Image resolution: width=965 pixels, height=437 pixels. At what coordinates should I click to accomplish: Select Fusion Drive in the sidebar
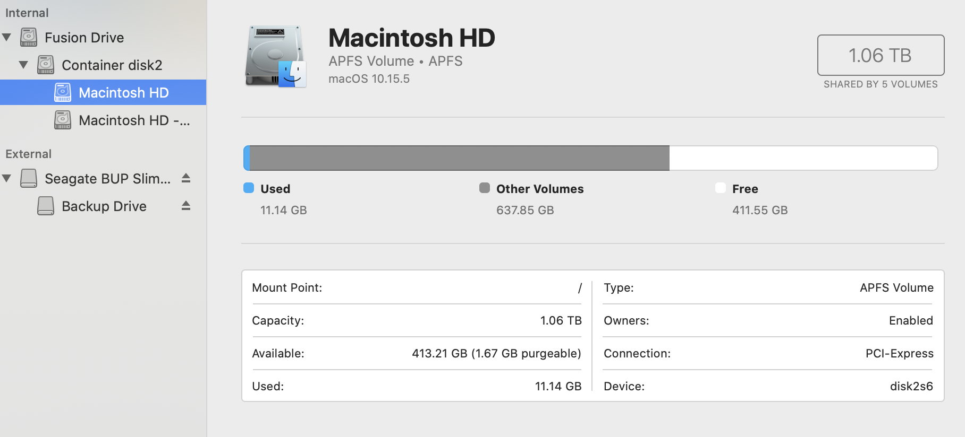(x=84, y=38)
